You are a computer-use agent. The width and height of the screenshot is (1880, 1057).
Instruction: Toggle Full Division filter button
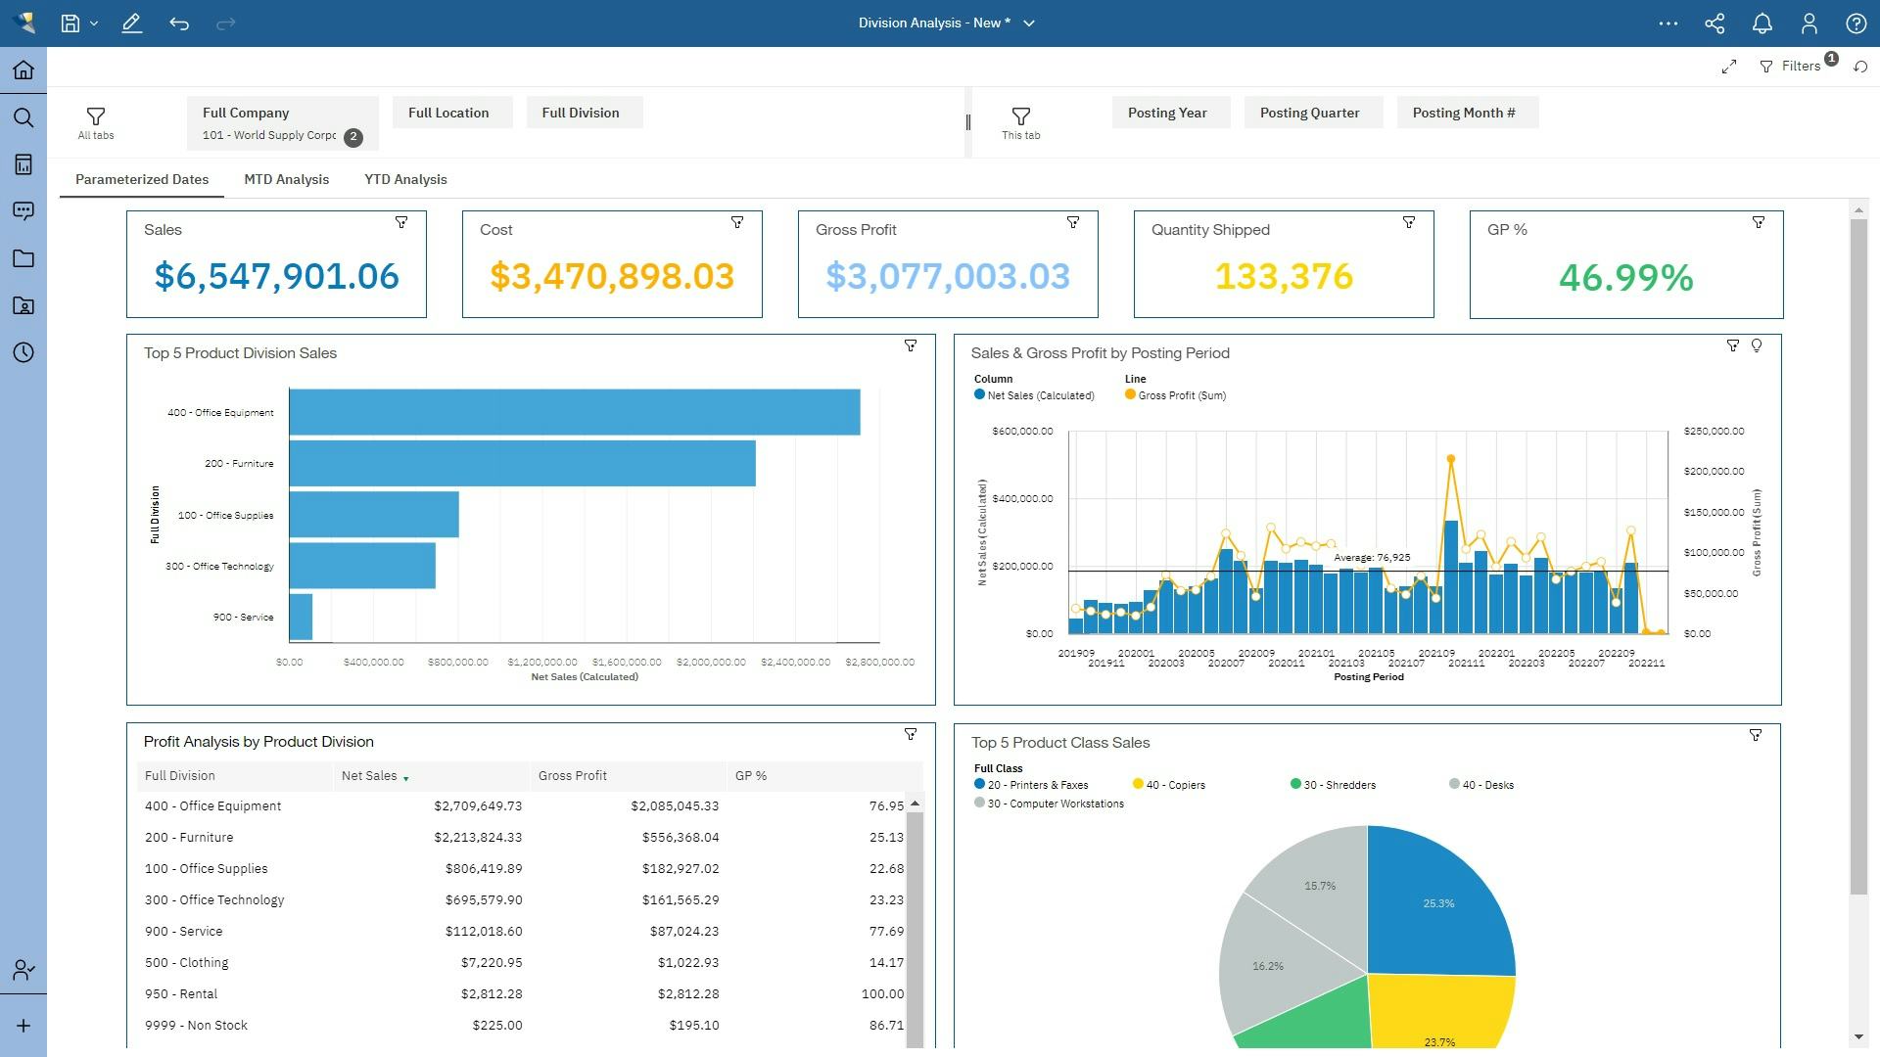point(580,113)
